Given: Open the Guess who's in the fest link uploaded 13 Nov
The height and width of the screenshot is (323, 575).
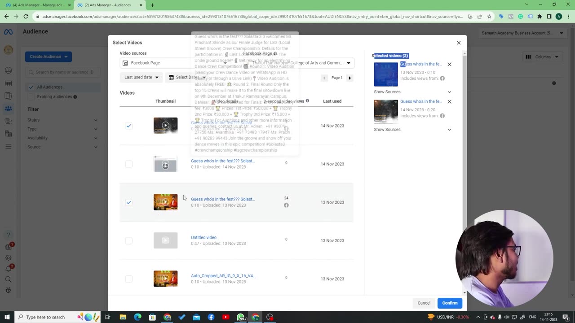Looking at the screenshot, I should pos(223,199).
